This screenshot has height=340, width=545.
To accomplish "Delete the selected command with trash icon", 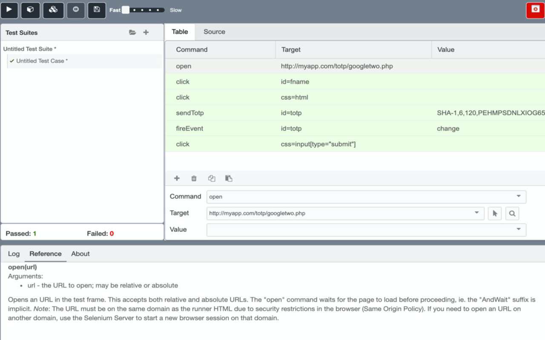I will click(x=194, y=178).
